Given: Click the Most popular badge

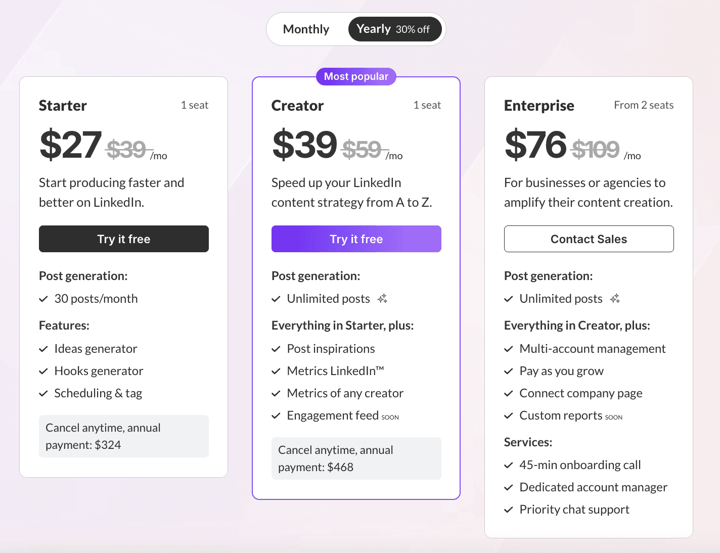Looking at the screenshot, I should [x=356, y=76].
